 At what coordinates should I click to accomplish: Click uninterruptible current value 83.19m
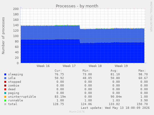tap(60, 97)
